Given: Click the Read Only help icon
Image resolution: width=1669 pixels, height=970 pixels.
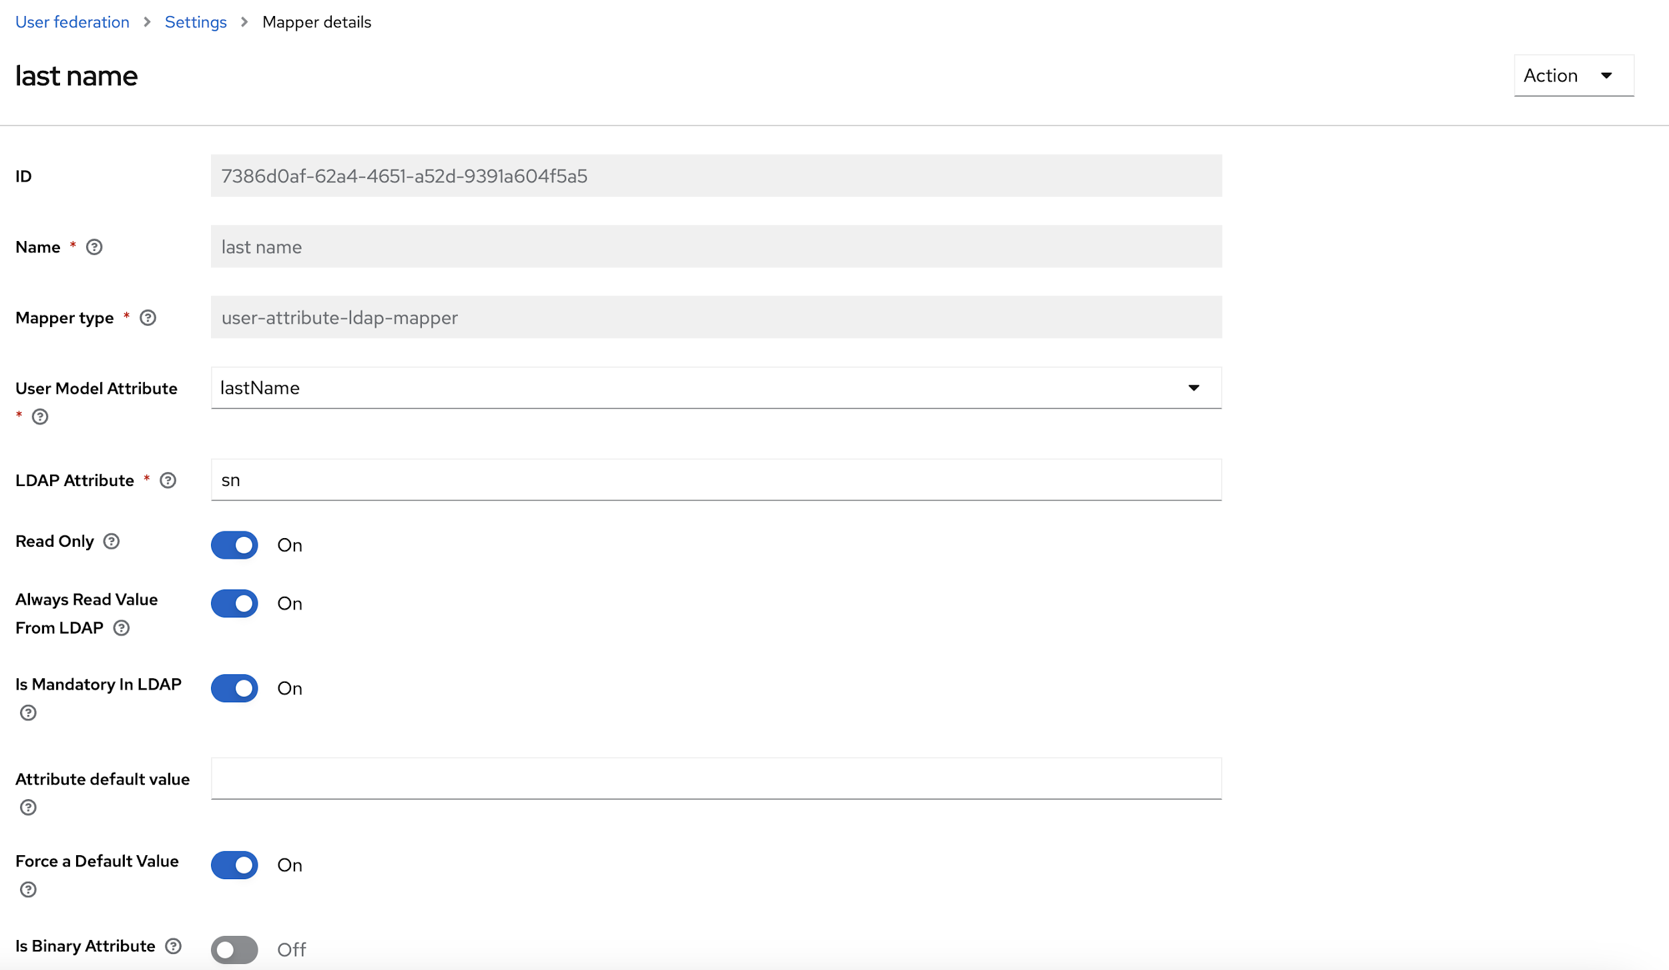Looking at the screenshot, I should pyautogui.click(x=111, y=541).
